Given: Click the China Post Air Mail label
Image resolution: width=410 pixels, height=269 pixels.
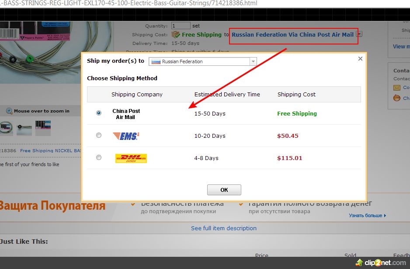Looking at the screenshot, I should [x=126, y=114].
